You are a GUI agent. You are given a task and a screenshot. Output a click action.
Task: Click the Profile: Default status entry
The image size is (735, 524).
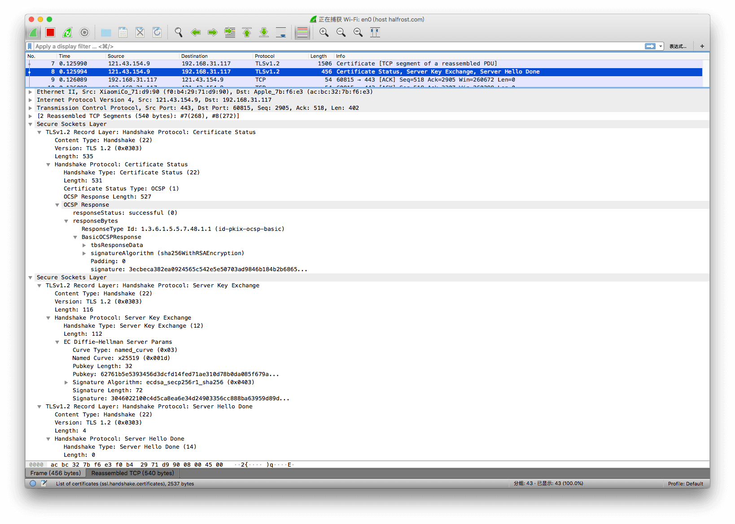(685, 484)
